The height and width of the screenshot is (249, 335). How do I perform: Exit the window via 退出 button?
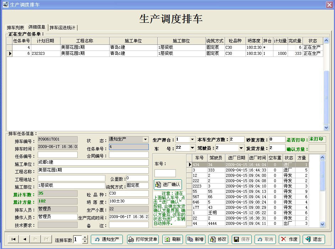314,239
